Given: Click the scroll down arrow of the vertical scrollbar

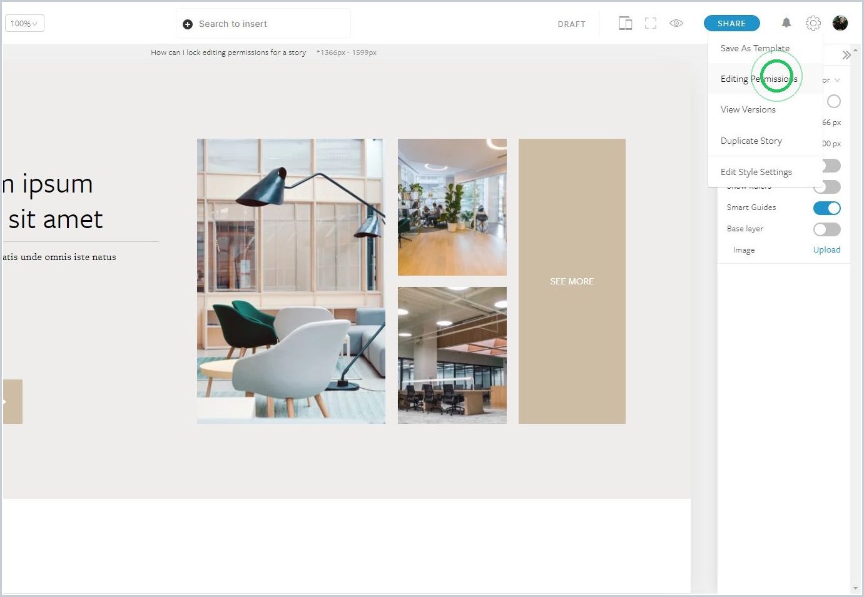Looking at the screenshot, I should click(855, 588).
